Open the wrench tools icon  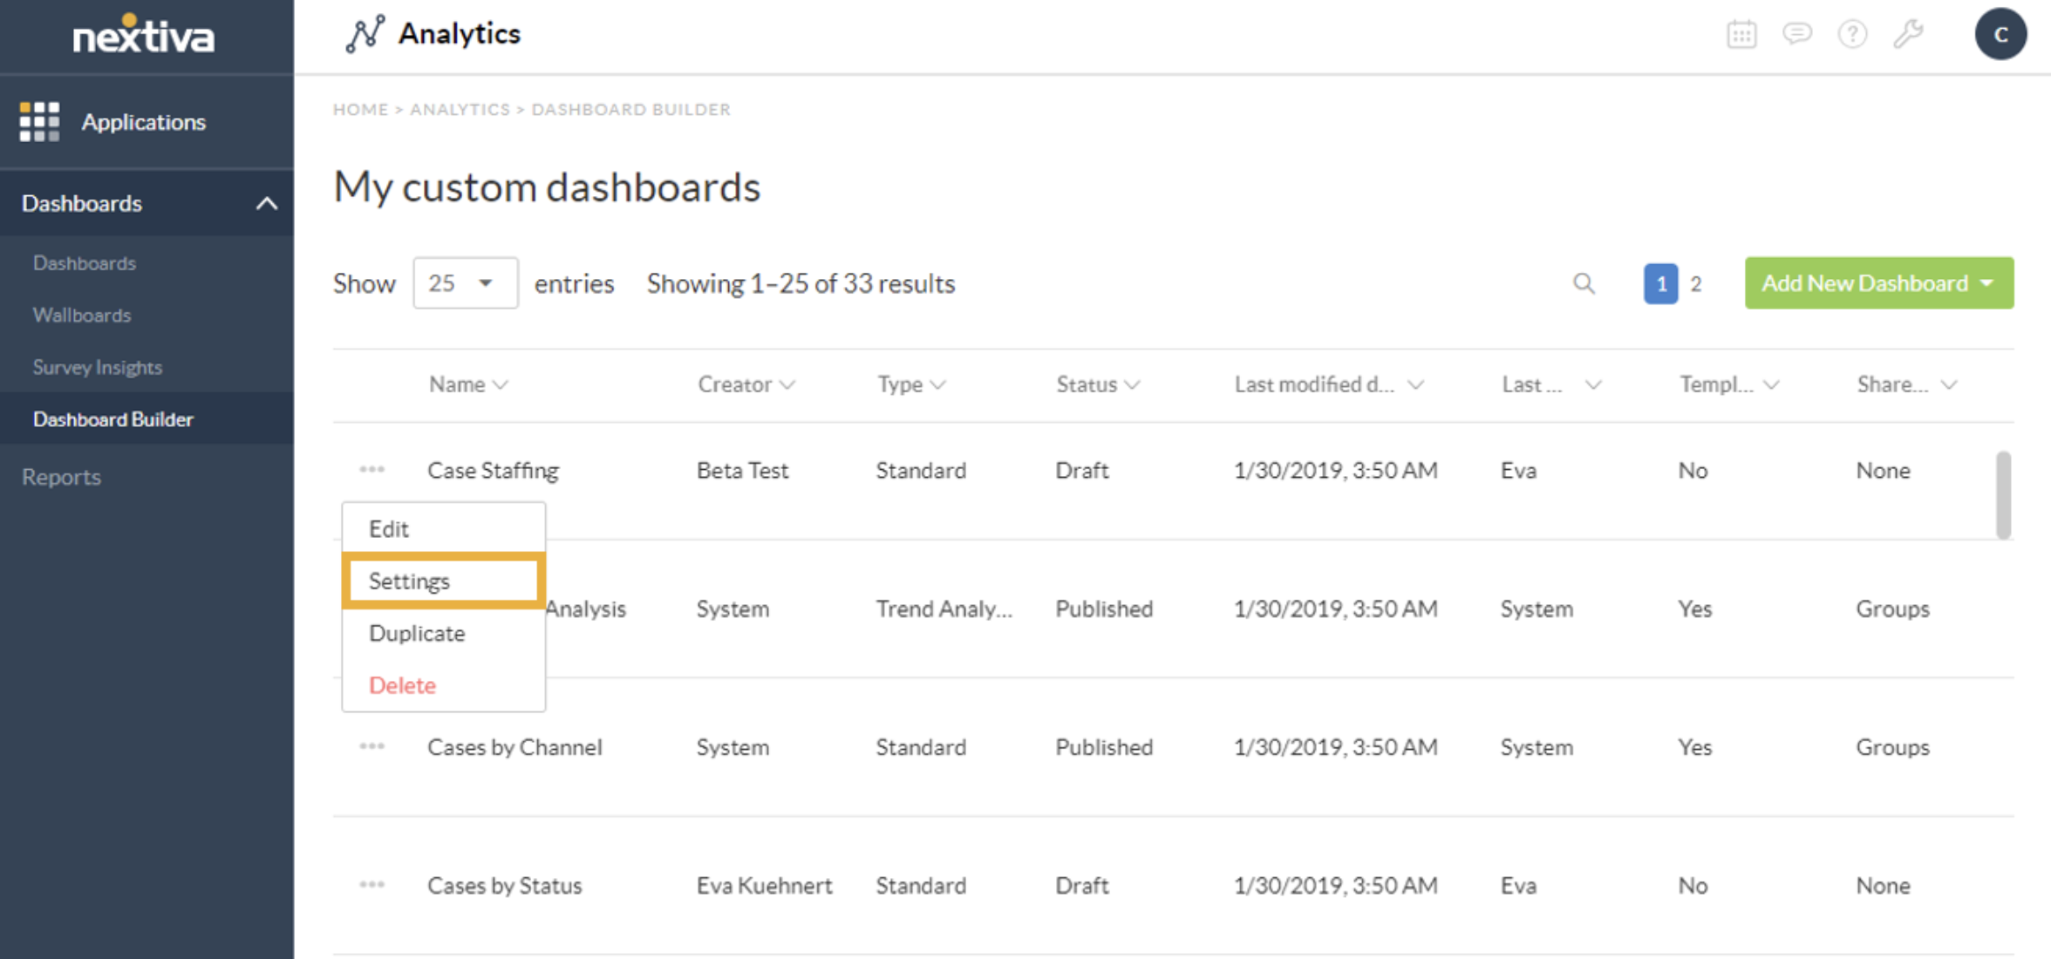pyautogui.click(x=1908, y=35)
